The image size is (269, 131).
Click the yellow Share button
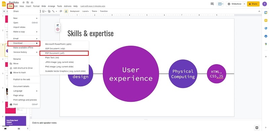coord(253,4)
